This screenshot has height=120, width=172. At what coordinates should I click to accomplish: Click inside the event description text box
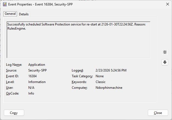click(x=78, y=41)
